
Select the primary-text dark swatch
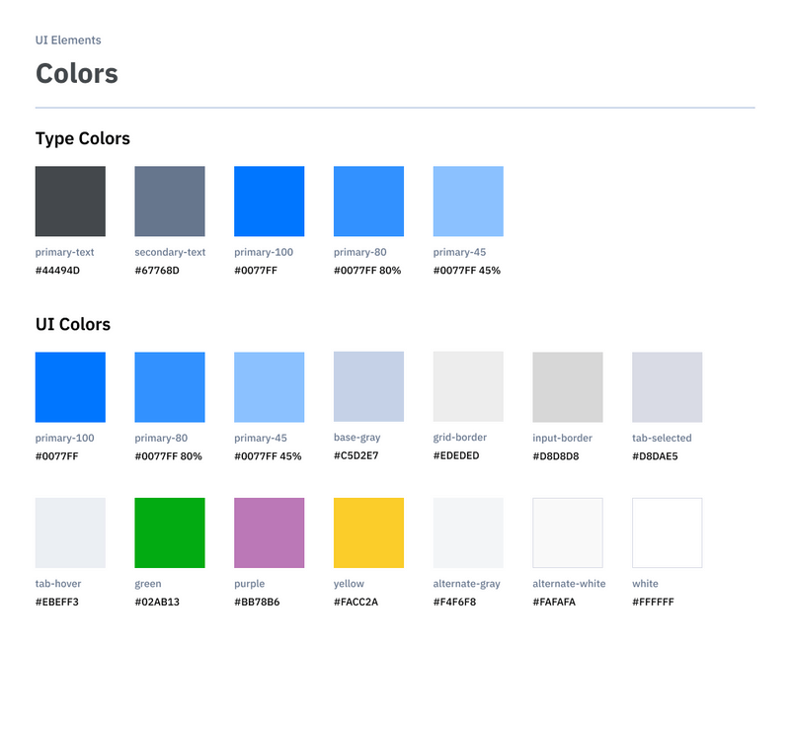(70, 202)
